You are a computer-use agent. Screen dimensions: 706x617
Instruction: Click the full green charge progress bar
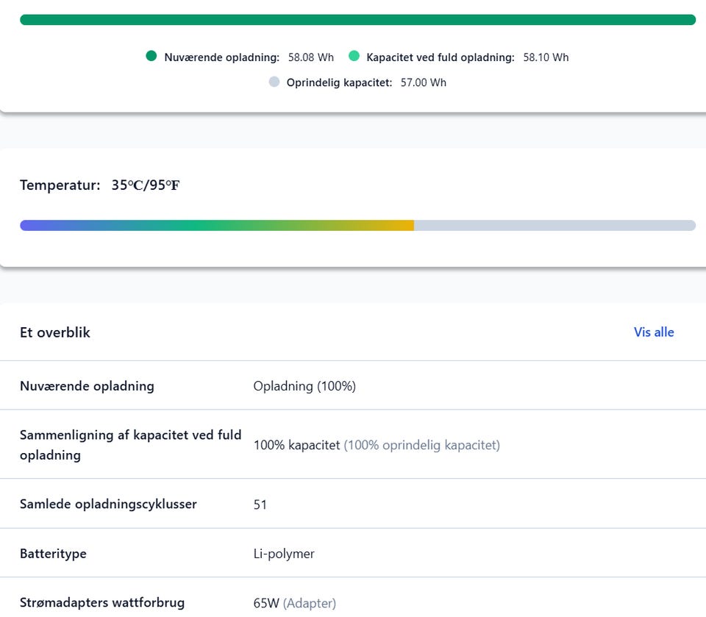(x=357, y=20)
